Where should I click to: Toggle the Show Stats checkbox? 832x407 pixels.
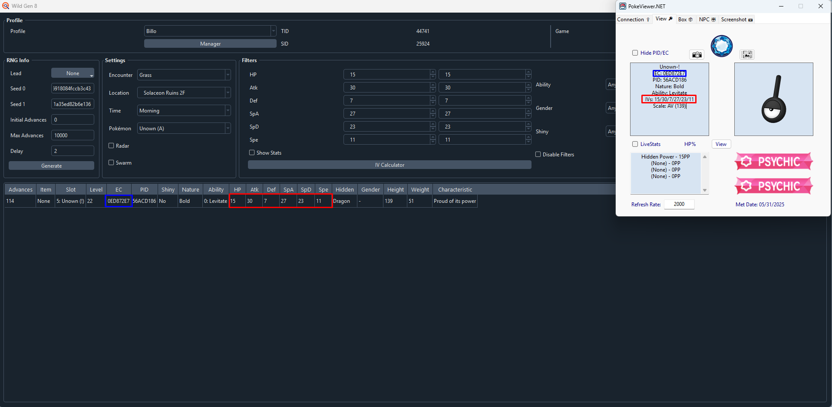252,152
